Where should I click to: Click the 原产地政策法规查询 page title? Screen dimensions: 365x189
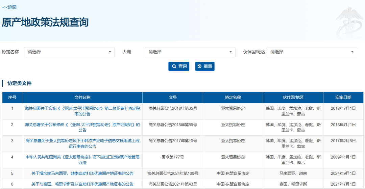45,22
